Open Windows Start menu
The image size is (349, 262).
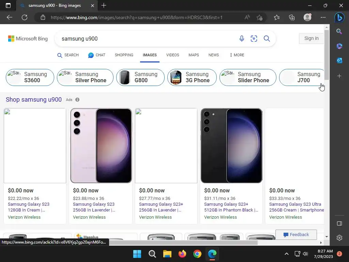pyautogui.click(x=137, y=254)
